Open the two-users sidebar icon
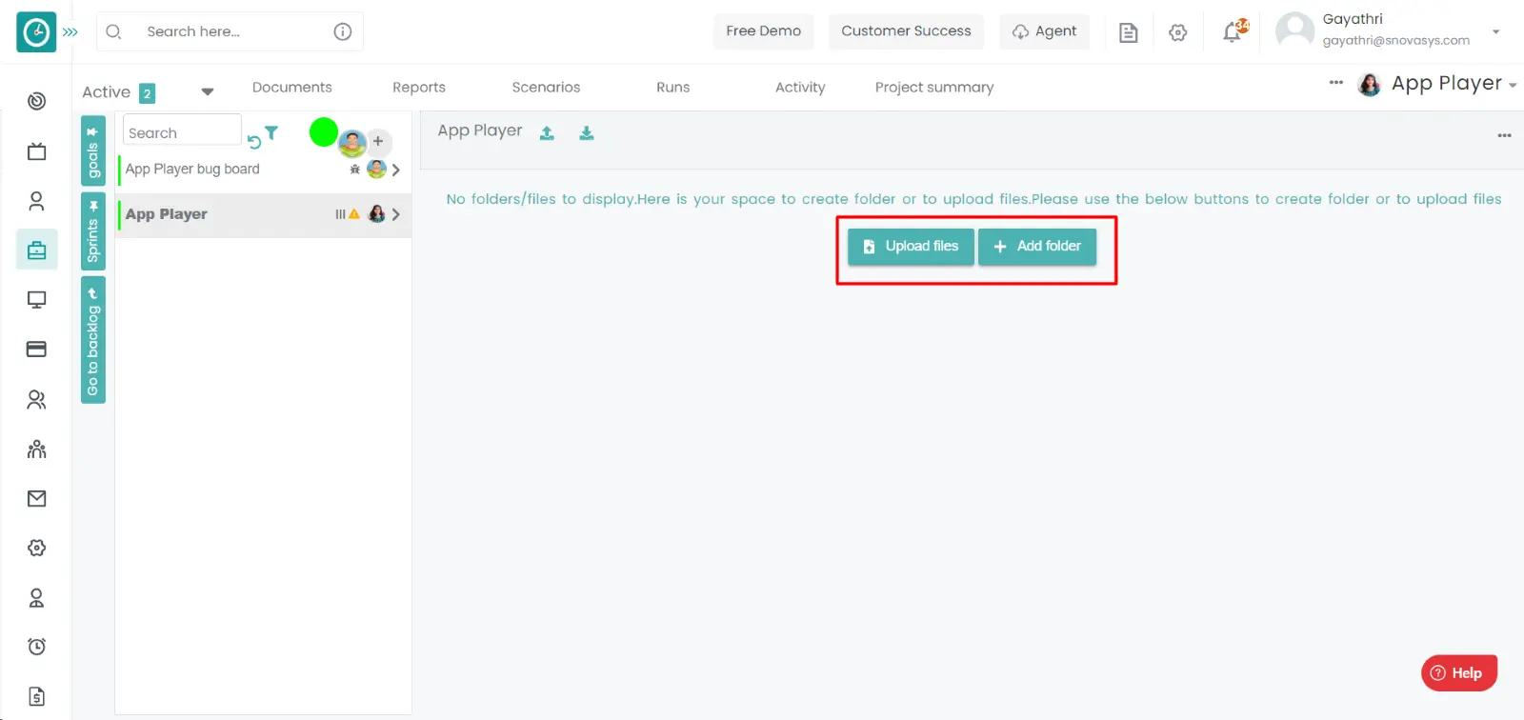The image size is (1524, 720). (x=36, y=400)
